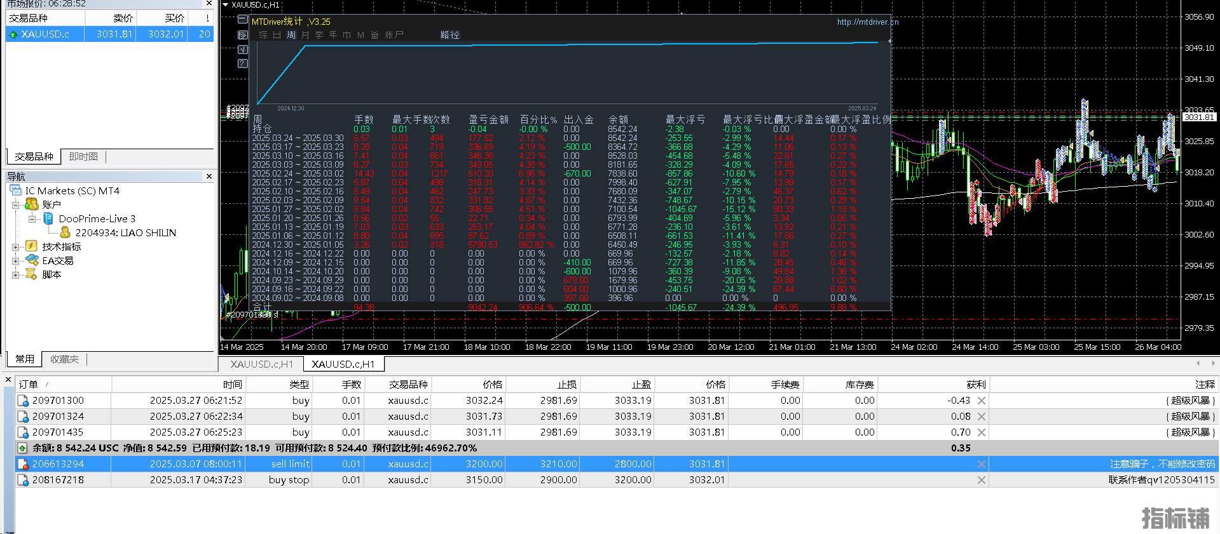Select the active XAUUSD.c,H1 chart tab
1220x534 pixels.
[x=343, y=364]
